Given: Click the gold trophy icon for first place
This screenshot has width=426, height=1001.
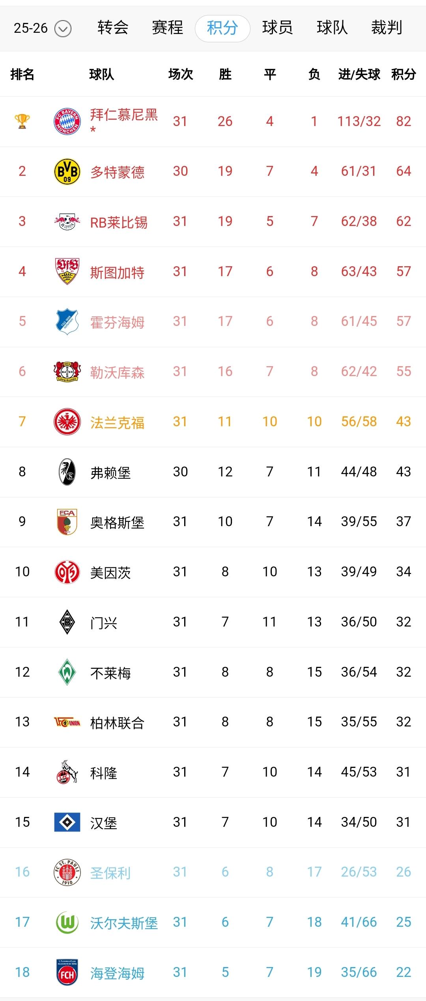Looking at the screenshot, I should coord(22,121).
